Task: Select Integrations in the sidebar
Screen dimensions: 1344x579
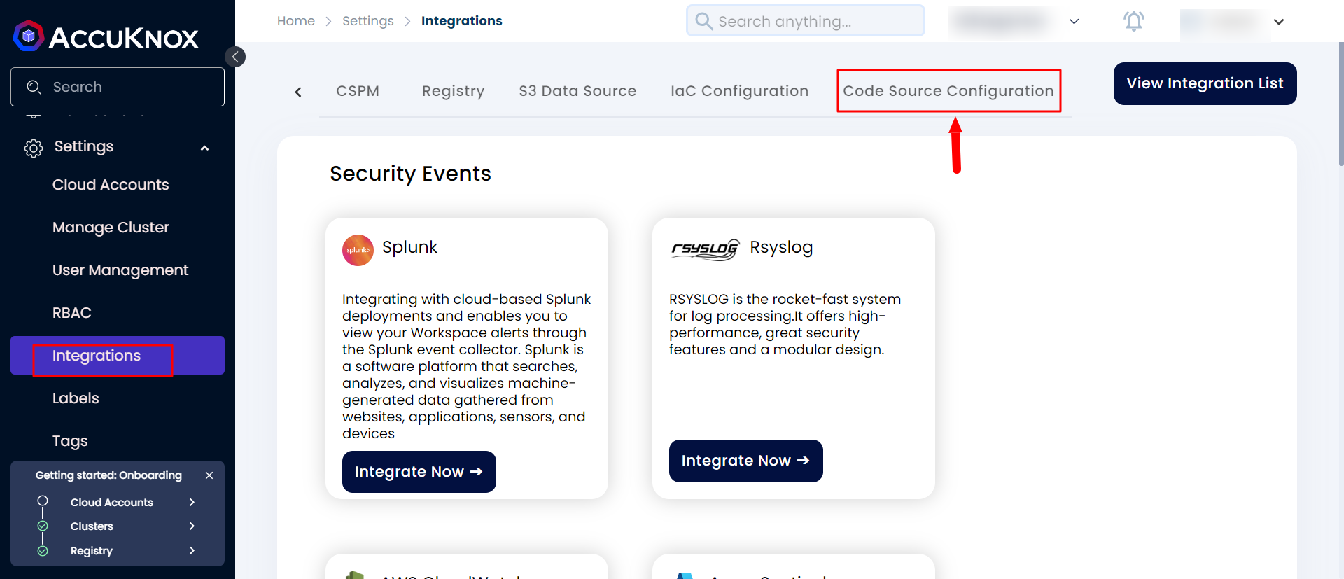Action: click(118, 356)
